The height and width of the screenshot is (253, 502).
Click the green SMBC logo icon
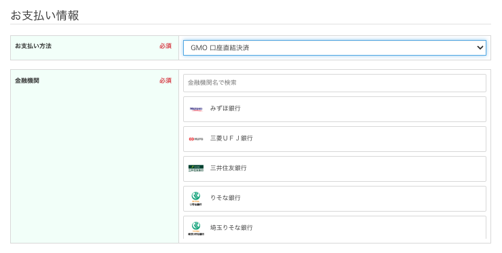(196, 168)
